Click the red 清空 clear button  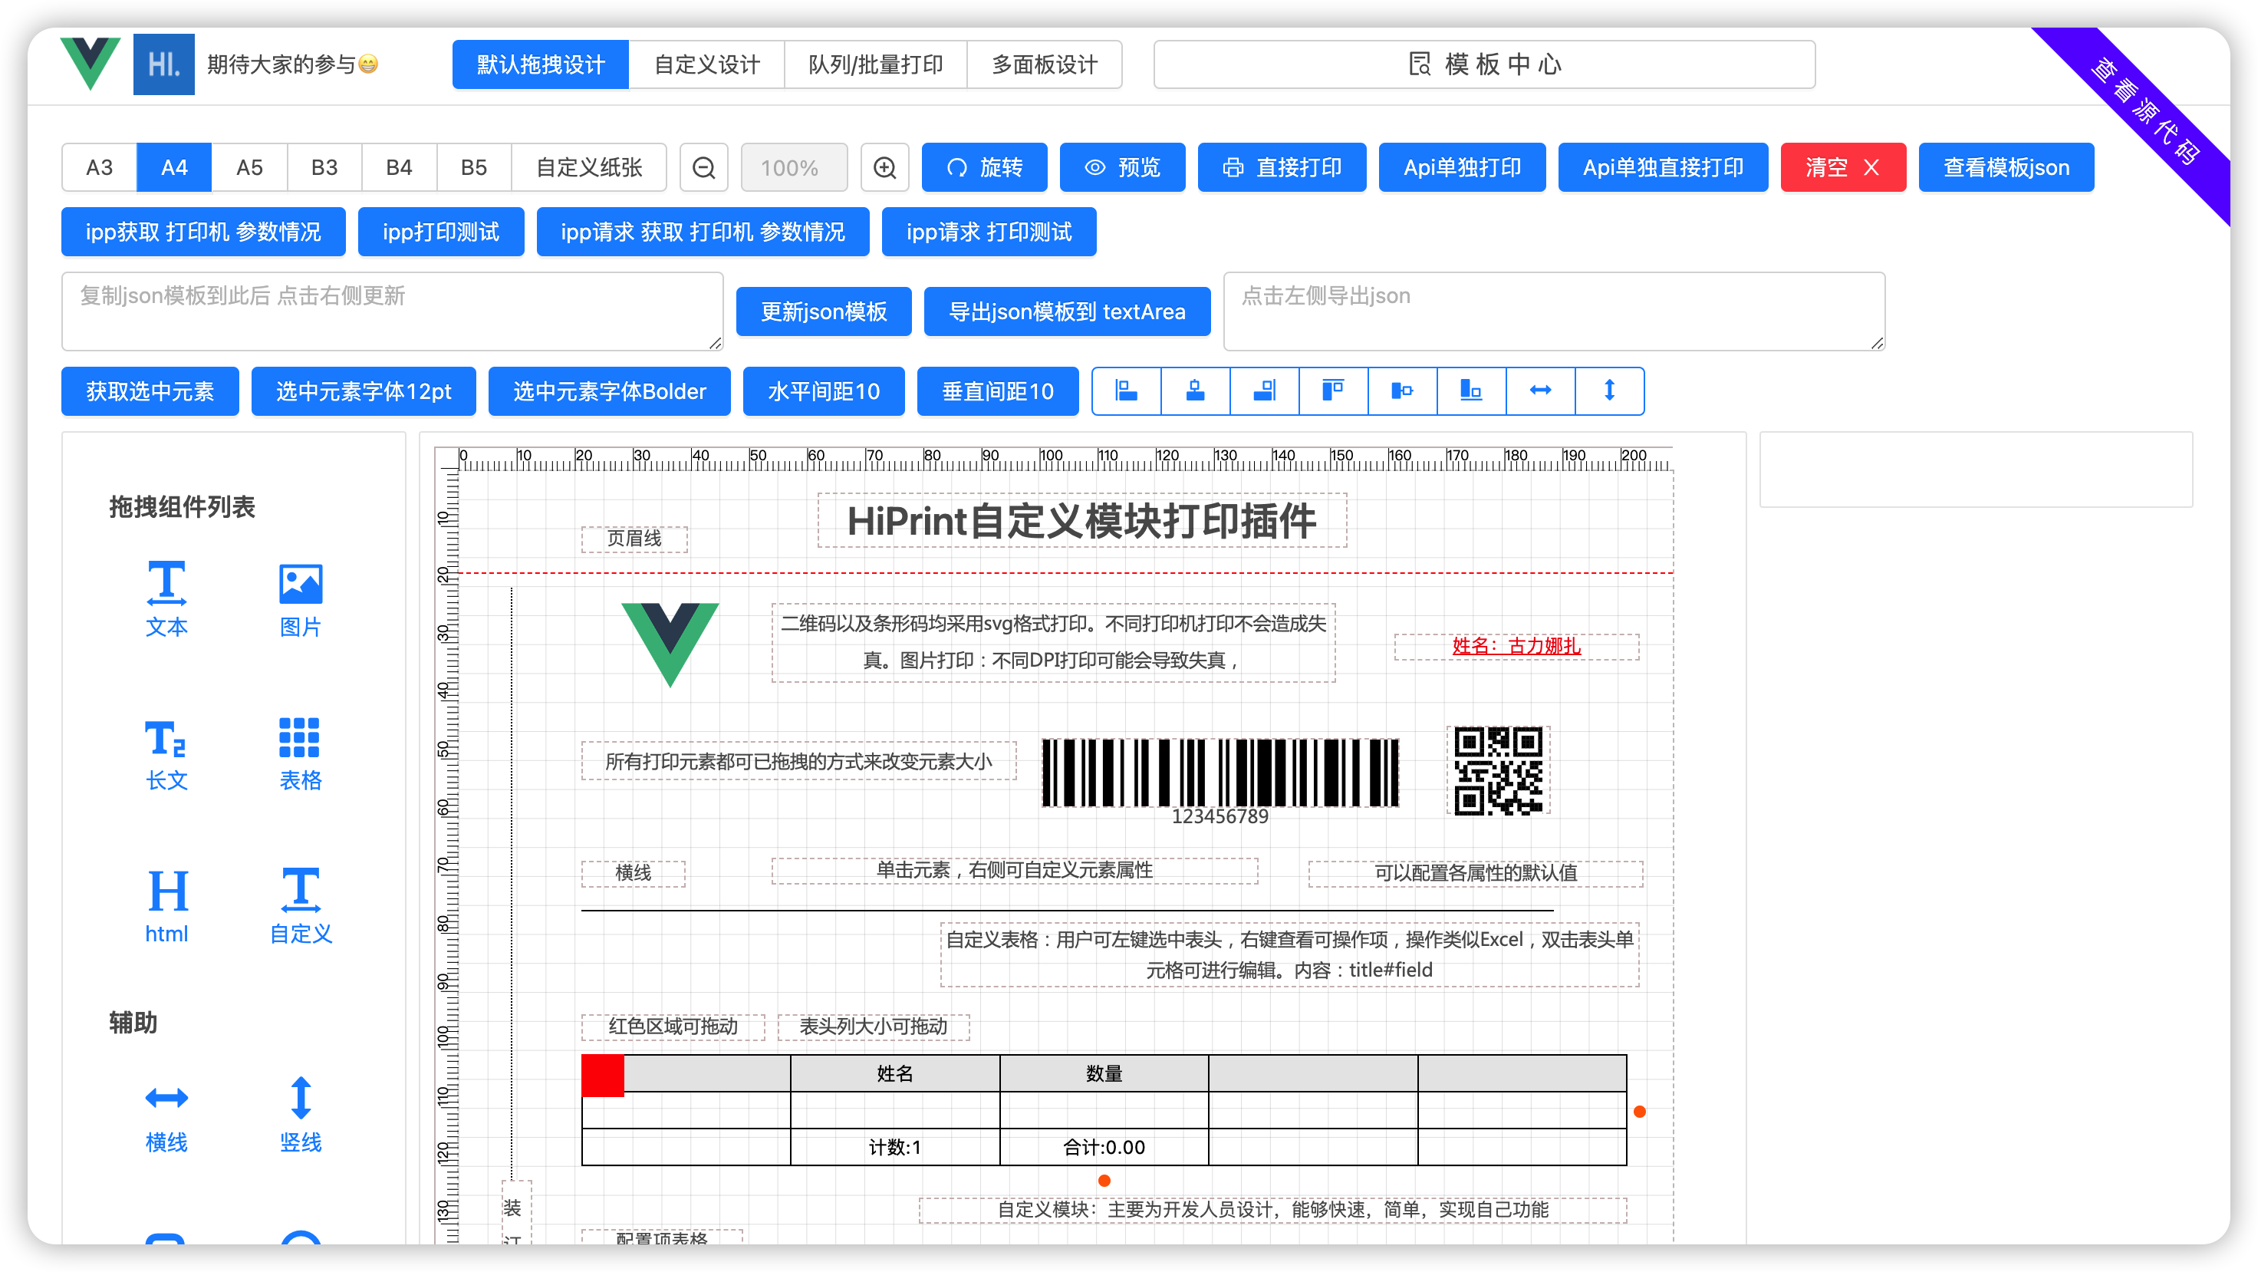1842,167
